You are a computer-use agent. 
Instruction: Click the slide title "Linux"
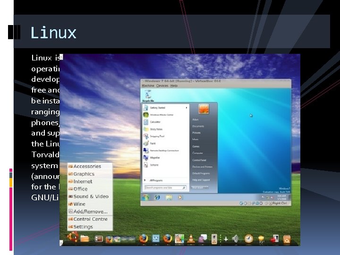pos(53,33)
